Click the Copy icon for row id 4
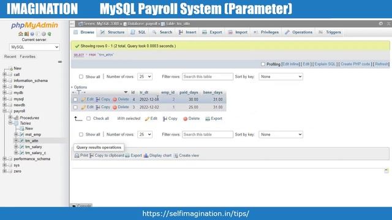The image size is (392, 220). [98, 99]
